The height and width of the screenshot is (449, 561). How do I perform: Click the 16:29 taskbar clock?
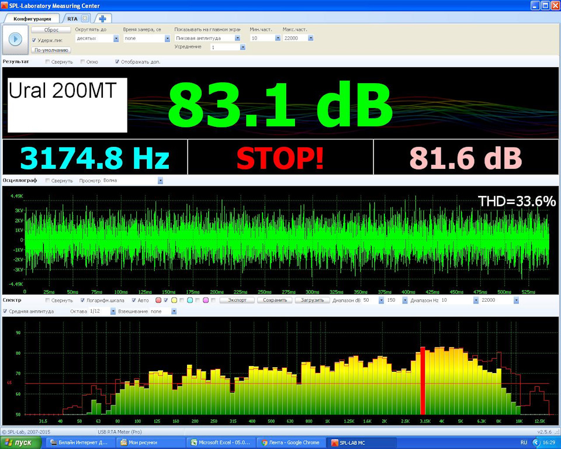(x=549, y=443)
